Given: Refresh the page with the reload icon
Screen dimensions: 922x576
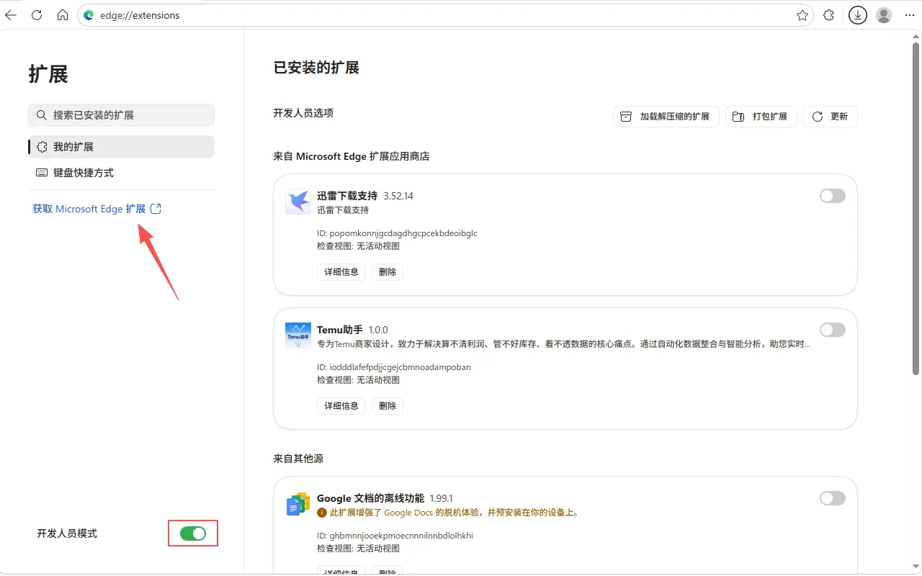Looking at the screenshot, I should [36, 14].
